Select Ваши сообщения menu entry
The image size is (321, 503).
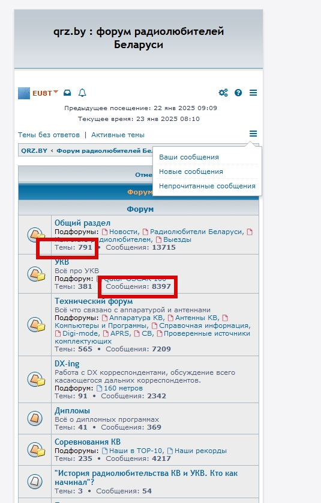click(x=189, y=157)
